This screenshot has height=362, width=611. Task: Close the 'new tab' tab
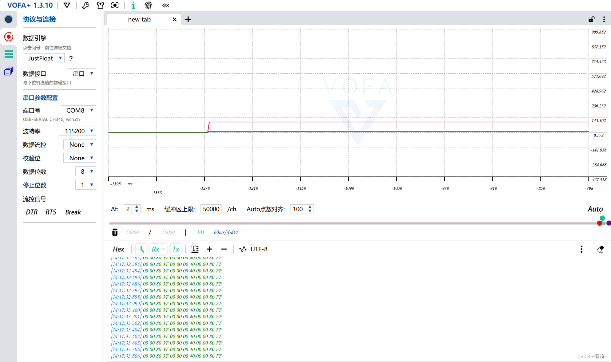click(175, 19)
